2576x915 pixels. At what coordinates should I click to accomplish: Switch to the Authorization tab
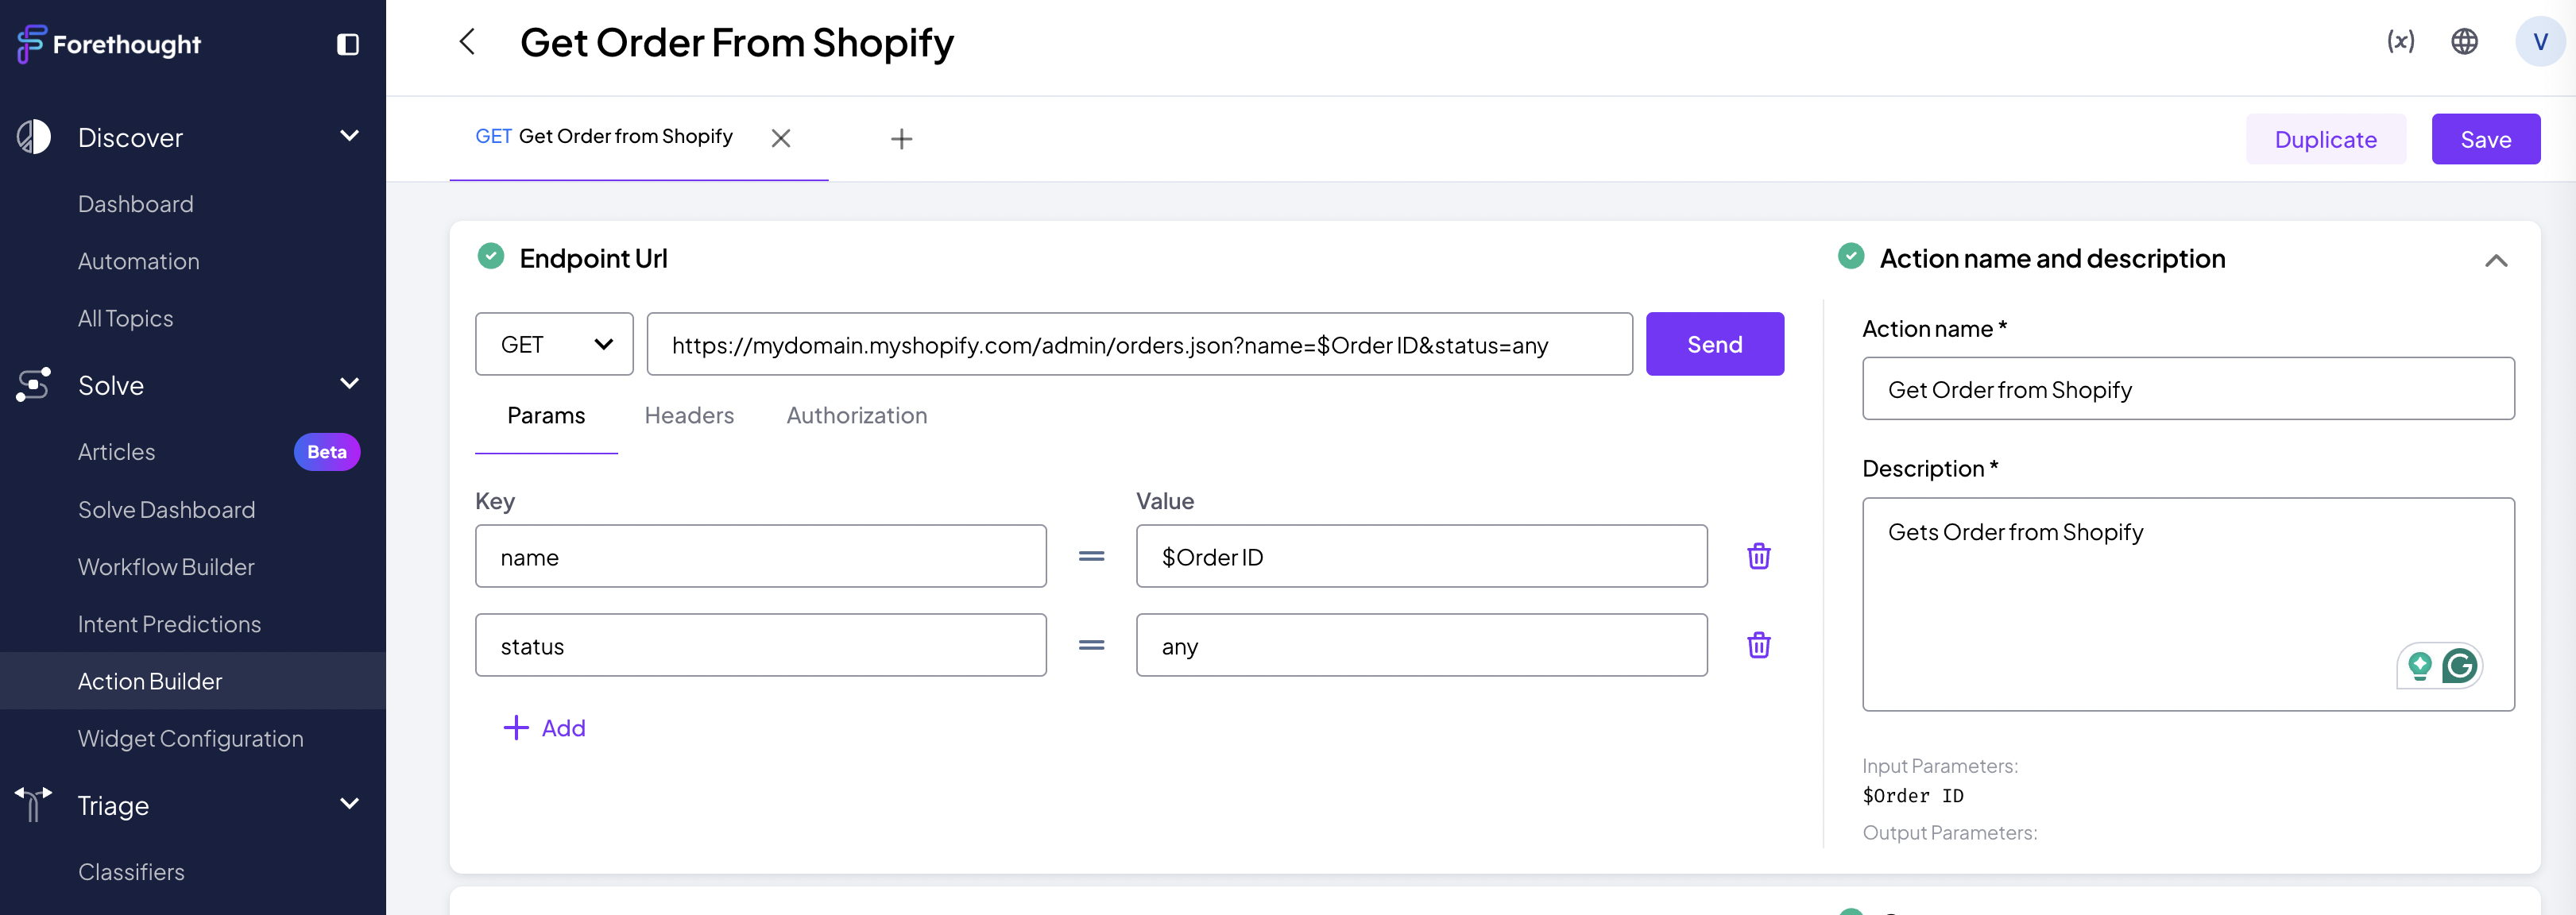click(857, 416)
